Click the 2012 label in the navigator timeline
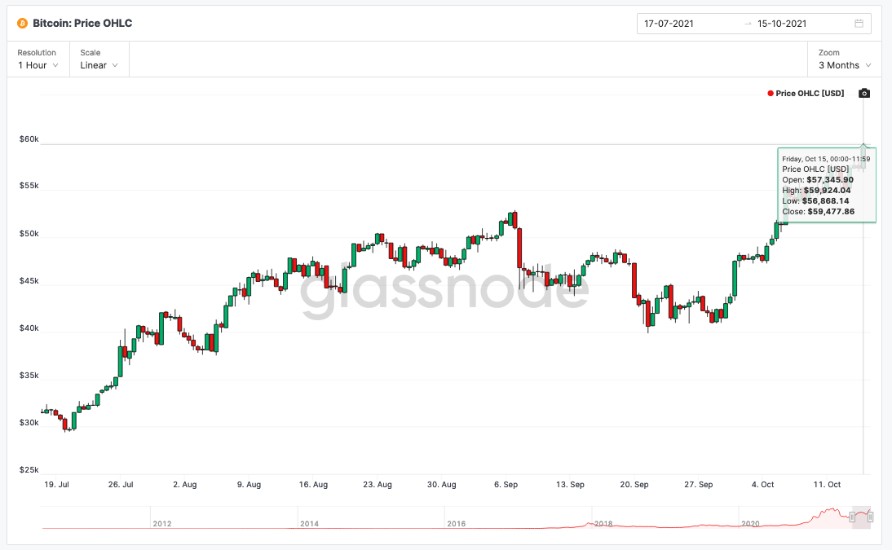The width and height of the screenshot is (892, 550). 162,524
